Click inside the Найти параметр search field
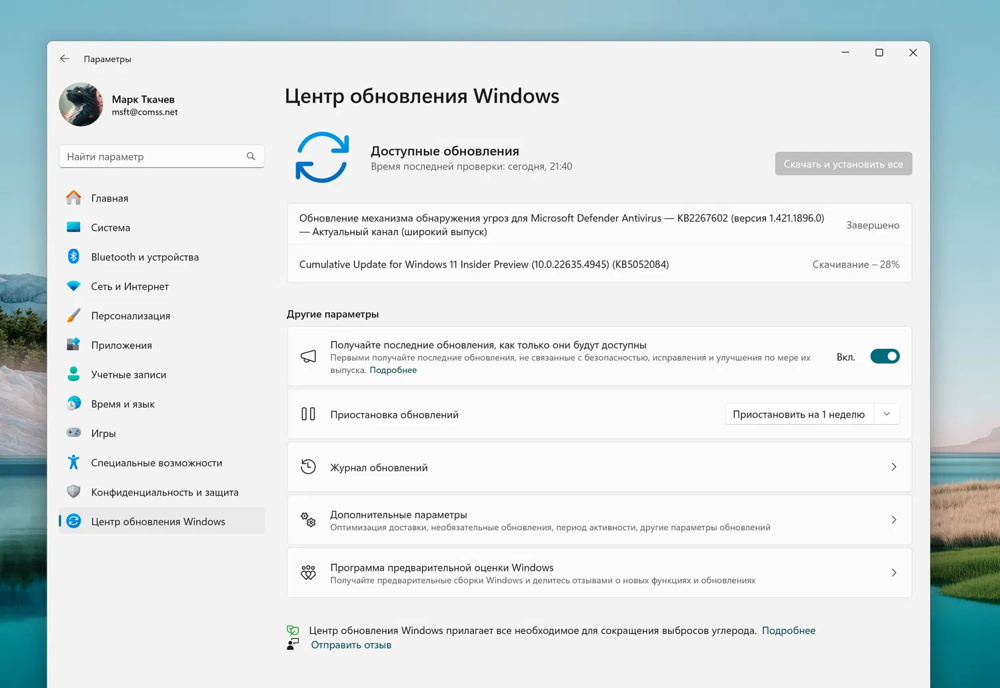The height and width of the screenshot is (688, 1000). coord(153,157)
